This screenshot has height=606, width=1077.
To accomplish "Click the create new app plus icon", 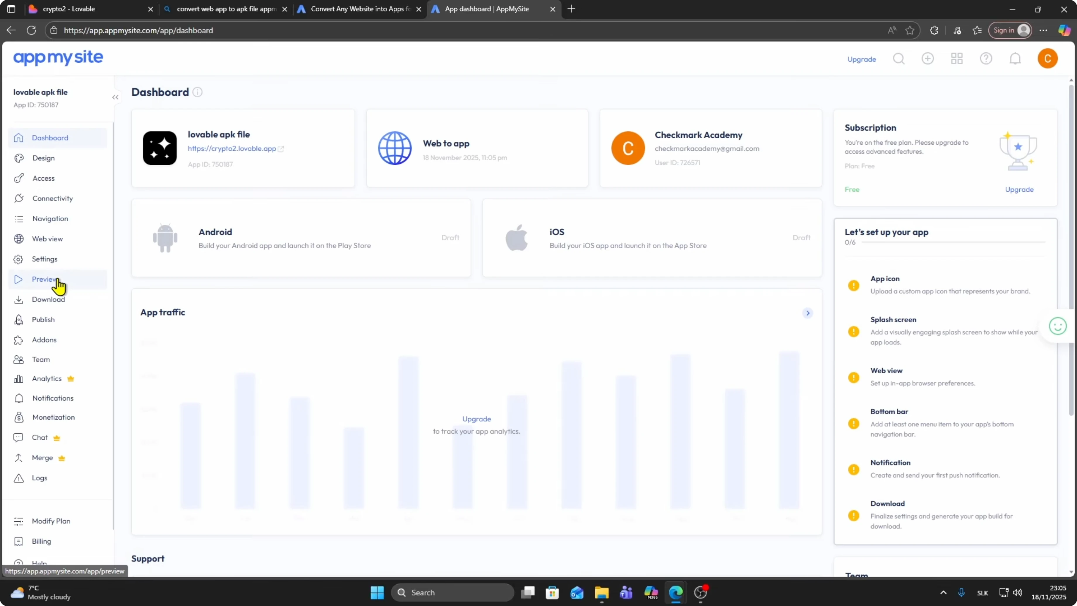I will tap(927, 59).
